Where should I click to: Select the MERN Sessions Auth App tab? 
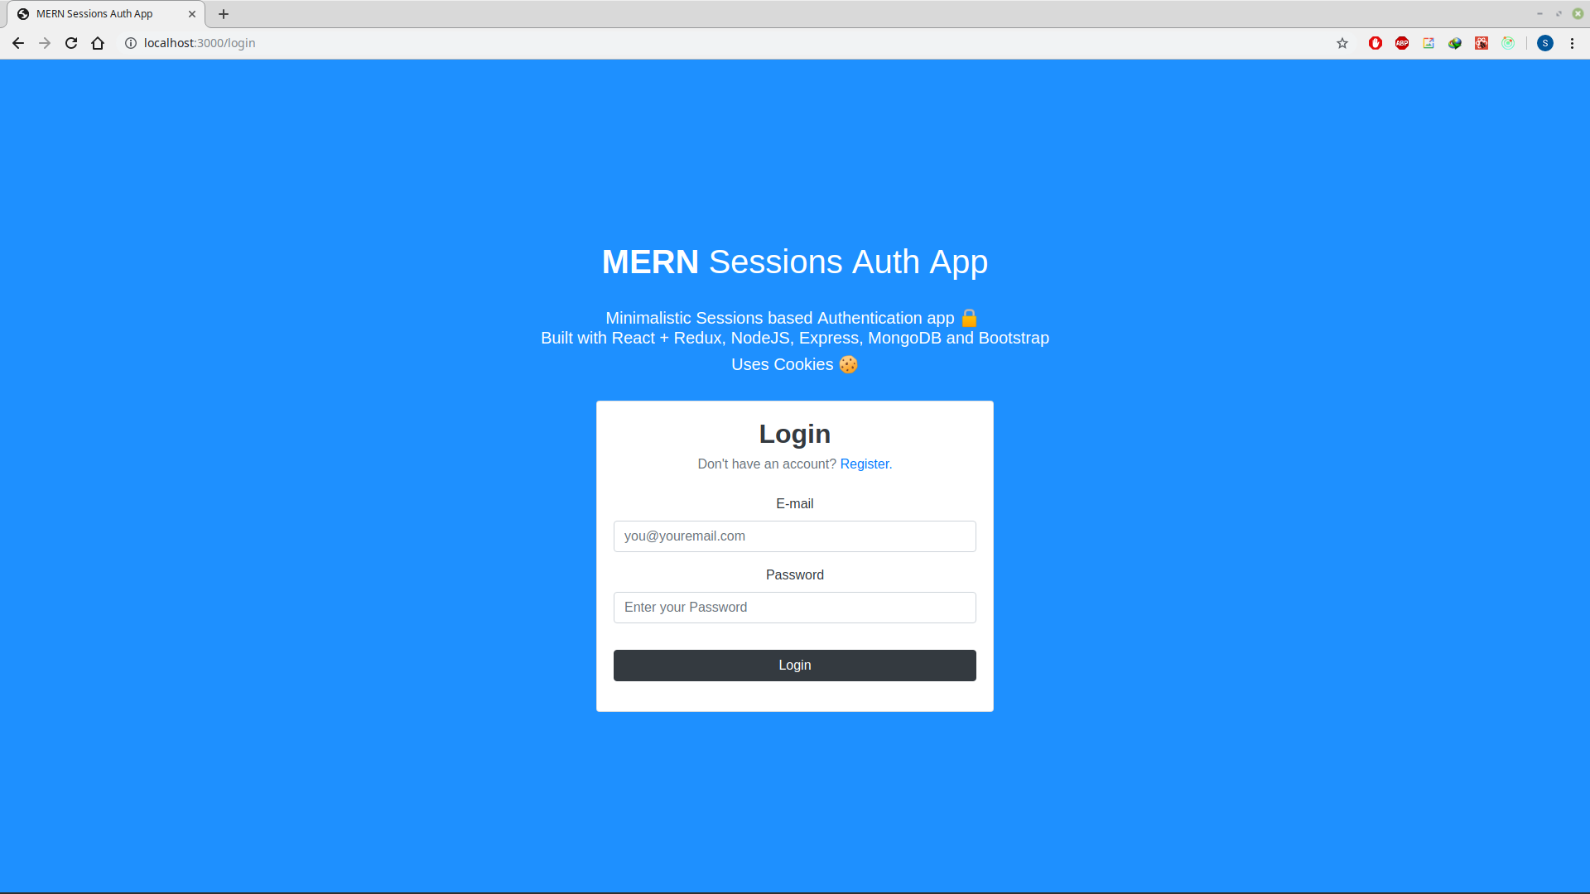tap(95, 14)
